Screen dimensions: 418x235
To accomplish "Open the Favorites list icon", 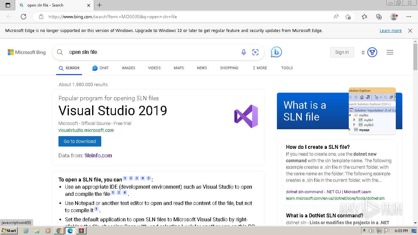I will click(x=364, y=17).
